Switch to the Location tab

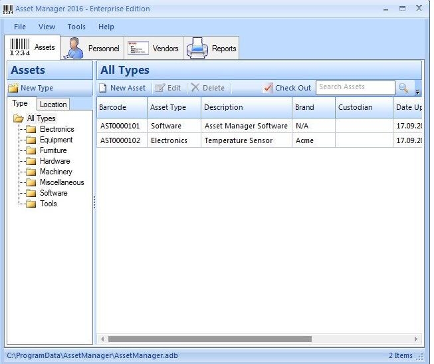53,104
